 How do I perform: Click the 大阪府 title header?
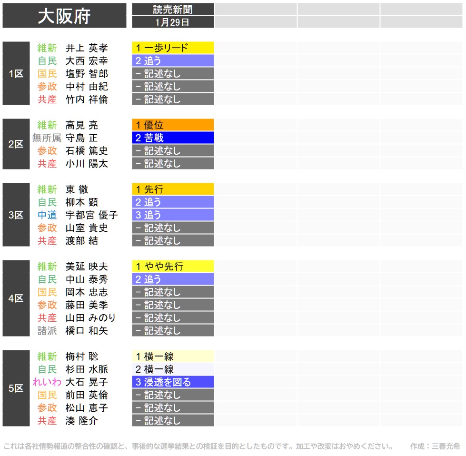(64, 16)
